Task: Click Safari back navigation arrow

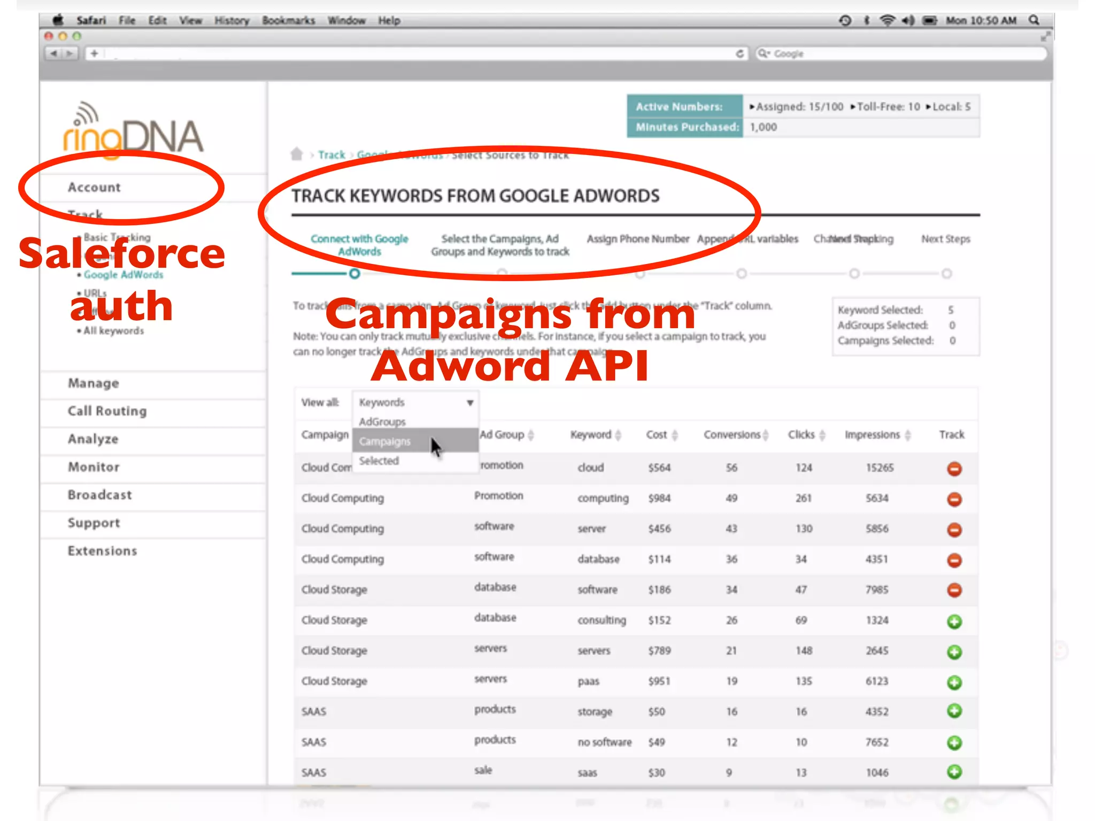Action: (x=54, y=53)
